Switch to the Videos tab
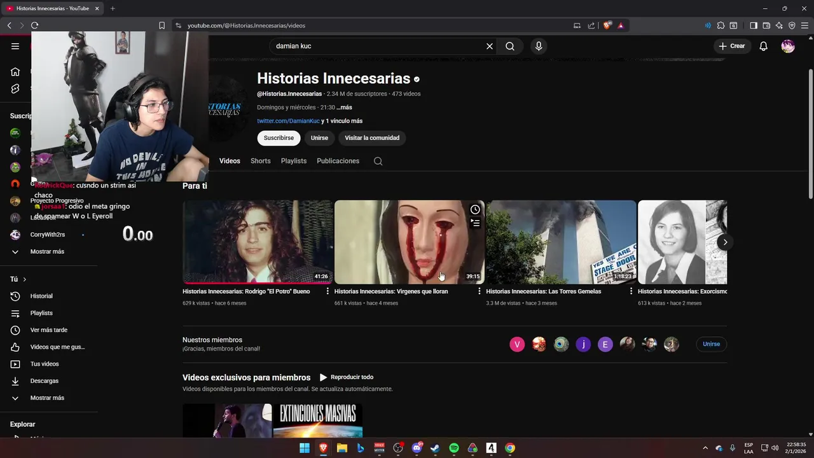The width and height of the screenshot is (814, 458). pos(230,161)
